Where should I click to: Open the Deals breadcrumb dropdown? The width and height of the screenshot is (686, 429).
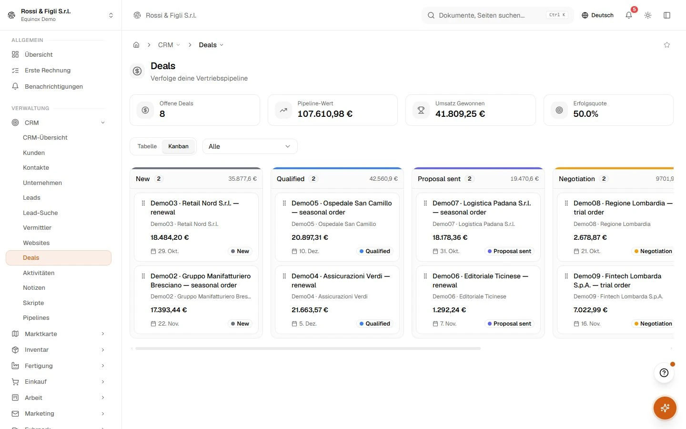tap(211, 45)
